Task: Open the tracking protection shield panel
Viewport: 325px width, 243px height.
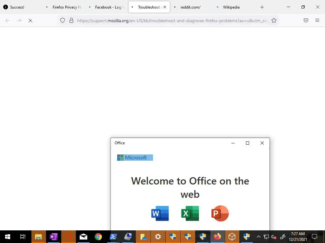Action: (x=63, y=20)
